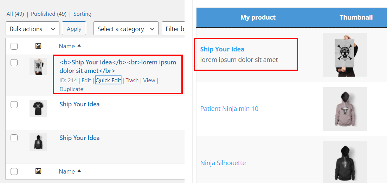Image resolution: width=387 pixels, height=183 pixels.
Task: Open the Filter by dropdown
Action: [173, 28]
